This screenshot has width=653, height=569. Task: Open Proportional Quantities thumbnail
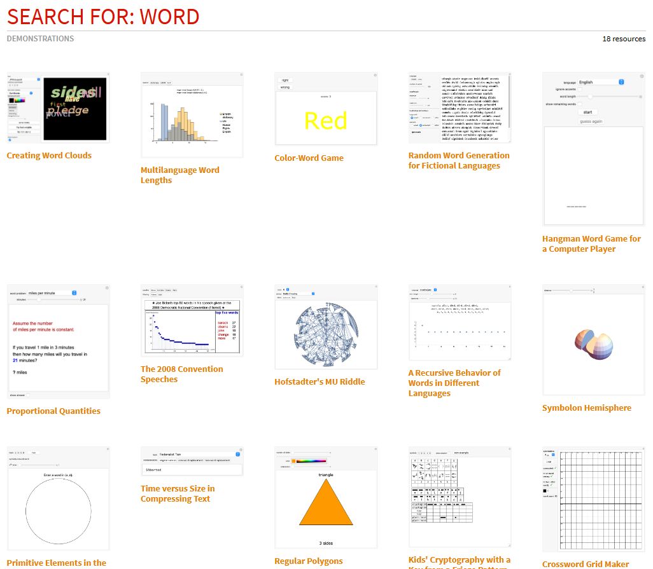(59, 342)
